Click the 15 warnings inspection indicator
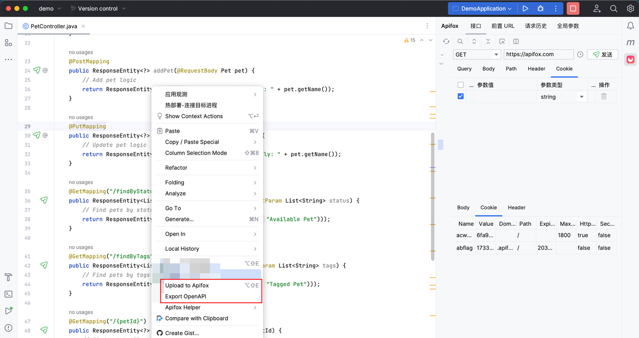The image size is (639, 338). point(409,40)
